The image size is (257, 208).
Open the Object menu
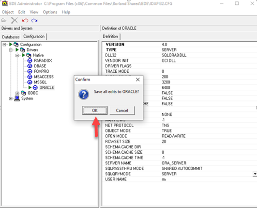click(x=8, y=12)
